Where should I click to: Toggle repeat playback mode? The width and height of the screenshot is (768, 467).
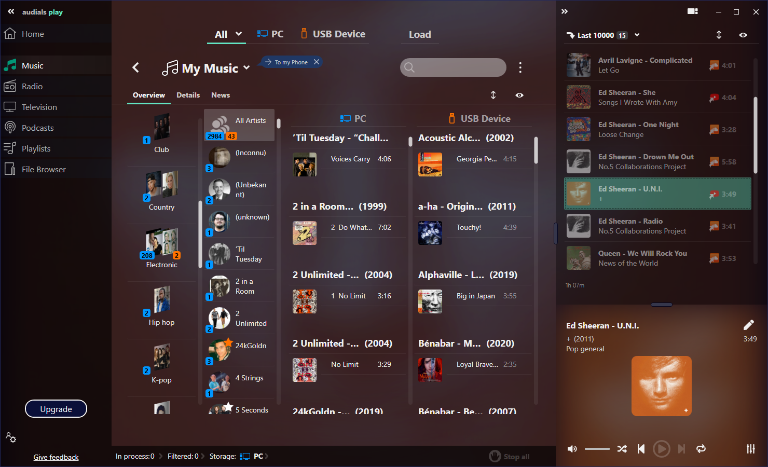[701, 449]
